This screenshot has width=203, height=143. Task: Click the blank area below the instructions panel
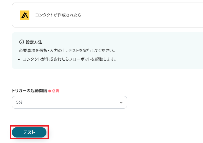tap(101, 78)
